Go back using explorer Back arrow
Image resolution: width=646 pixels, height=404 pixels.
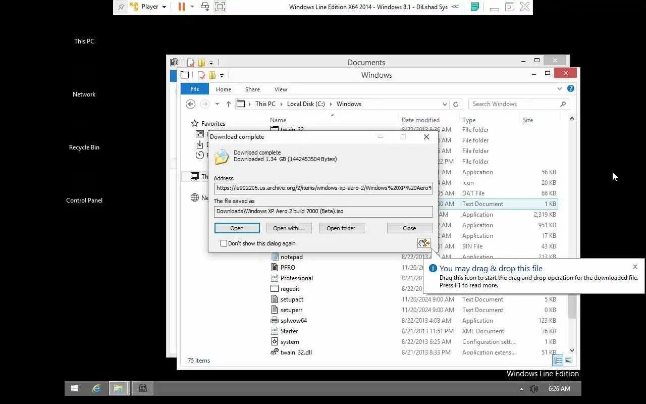[190, 104]
